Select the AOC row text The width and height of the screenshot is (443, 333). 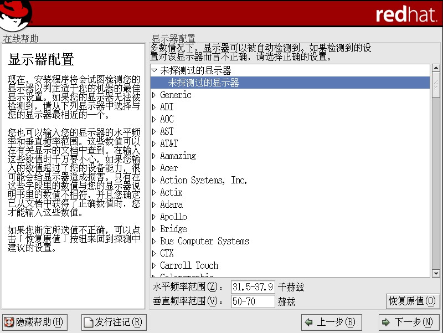(167, 119)
